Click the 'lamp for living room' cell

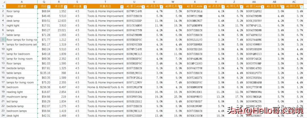coord(21,59)
